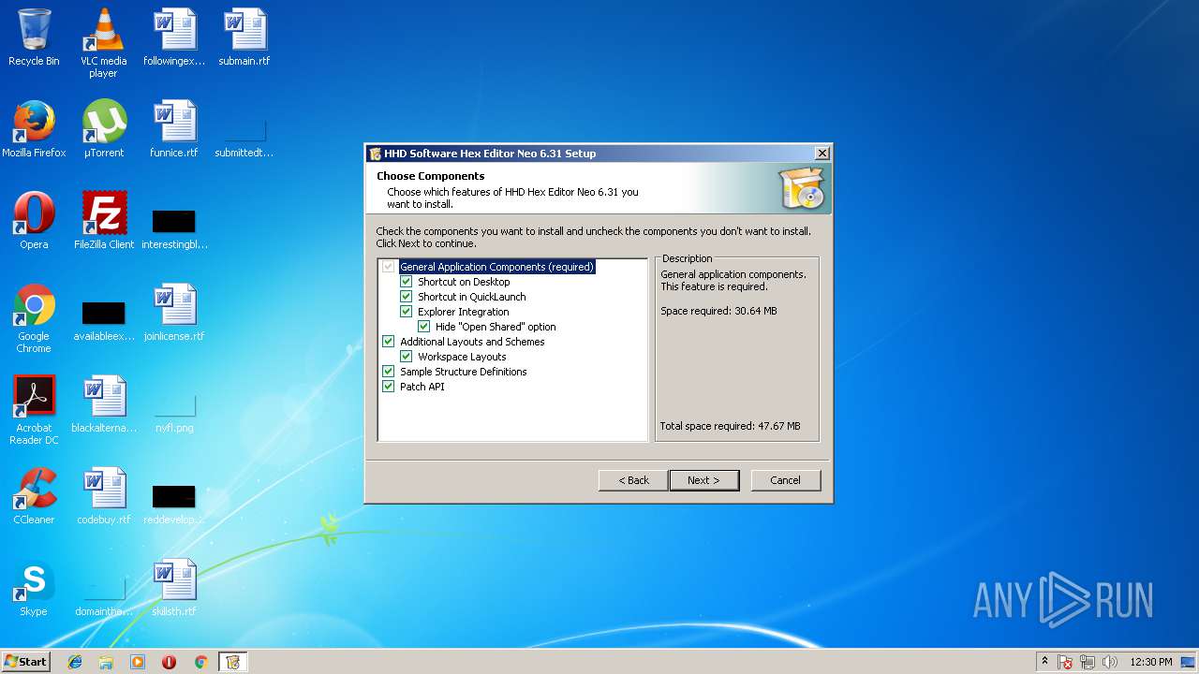Cancel the Hex Editor Neo setup
The image size is (1199, 674).
tap(785, 480)
